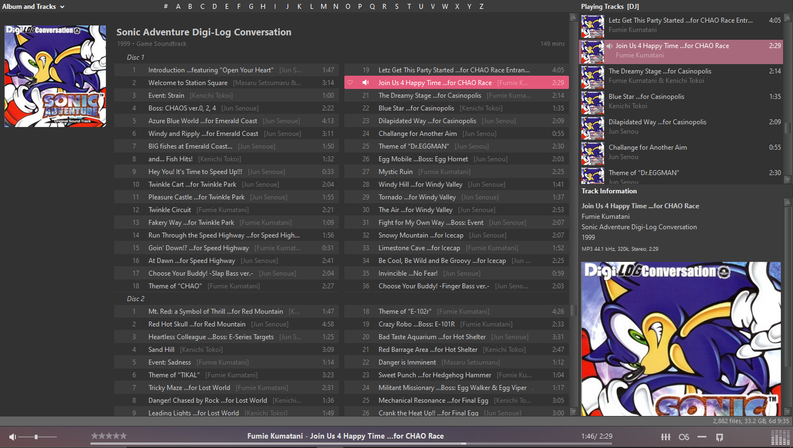Select track Snowy Mountain ...for Icecap
793x448 pixels.
456,235
